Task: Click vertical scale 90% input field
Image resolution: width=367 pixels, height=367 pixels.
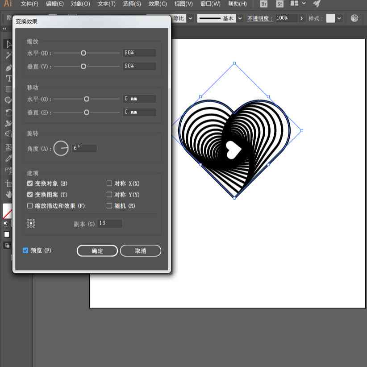Action: coord(139,66)
